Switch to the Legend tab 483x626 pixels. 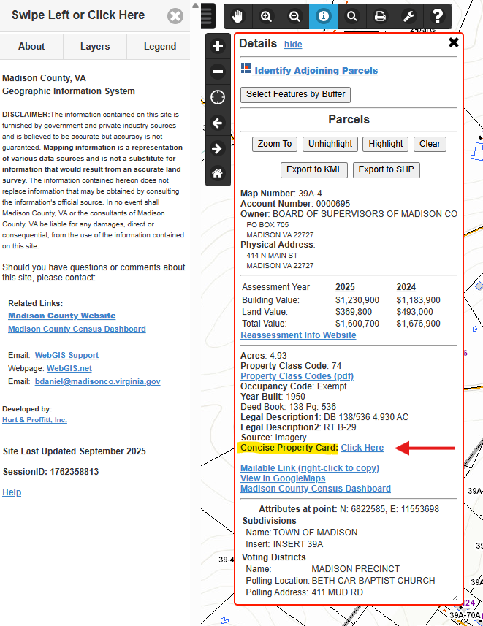pos(160,46)
